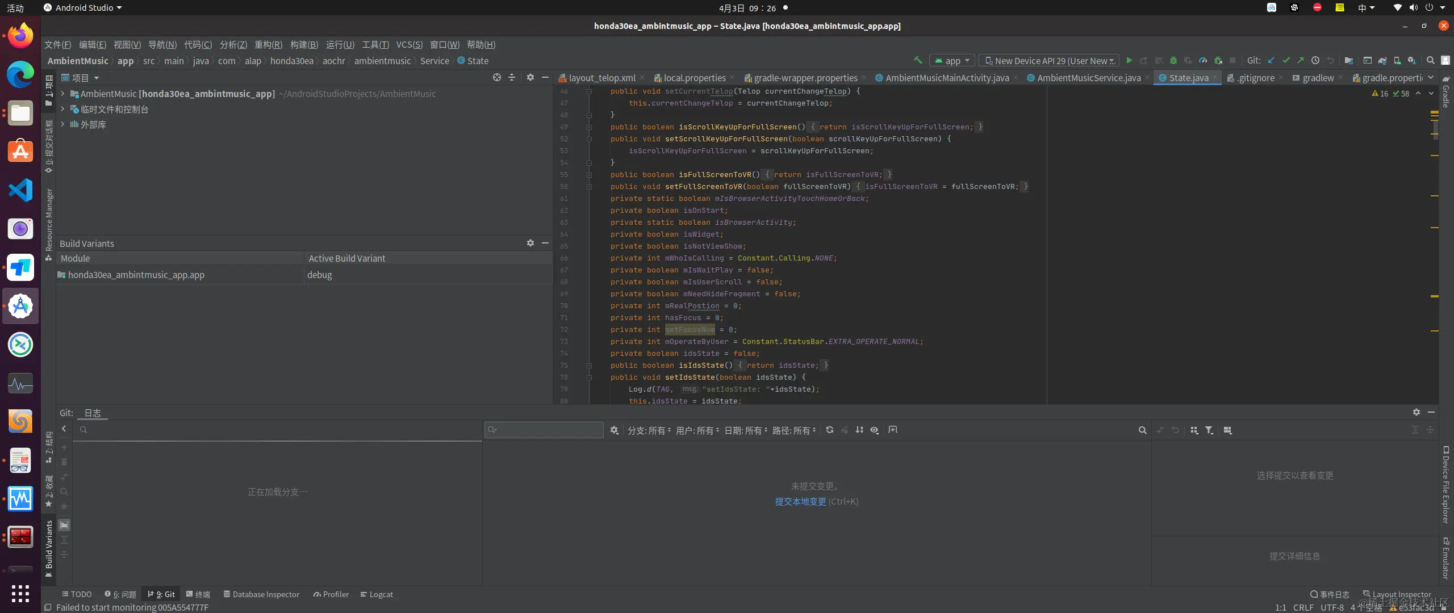This screenshot has height=613, width=1454.
Task: Click the Git Push green arrow
Action: point(1301,60)
